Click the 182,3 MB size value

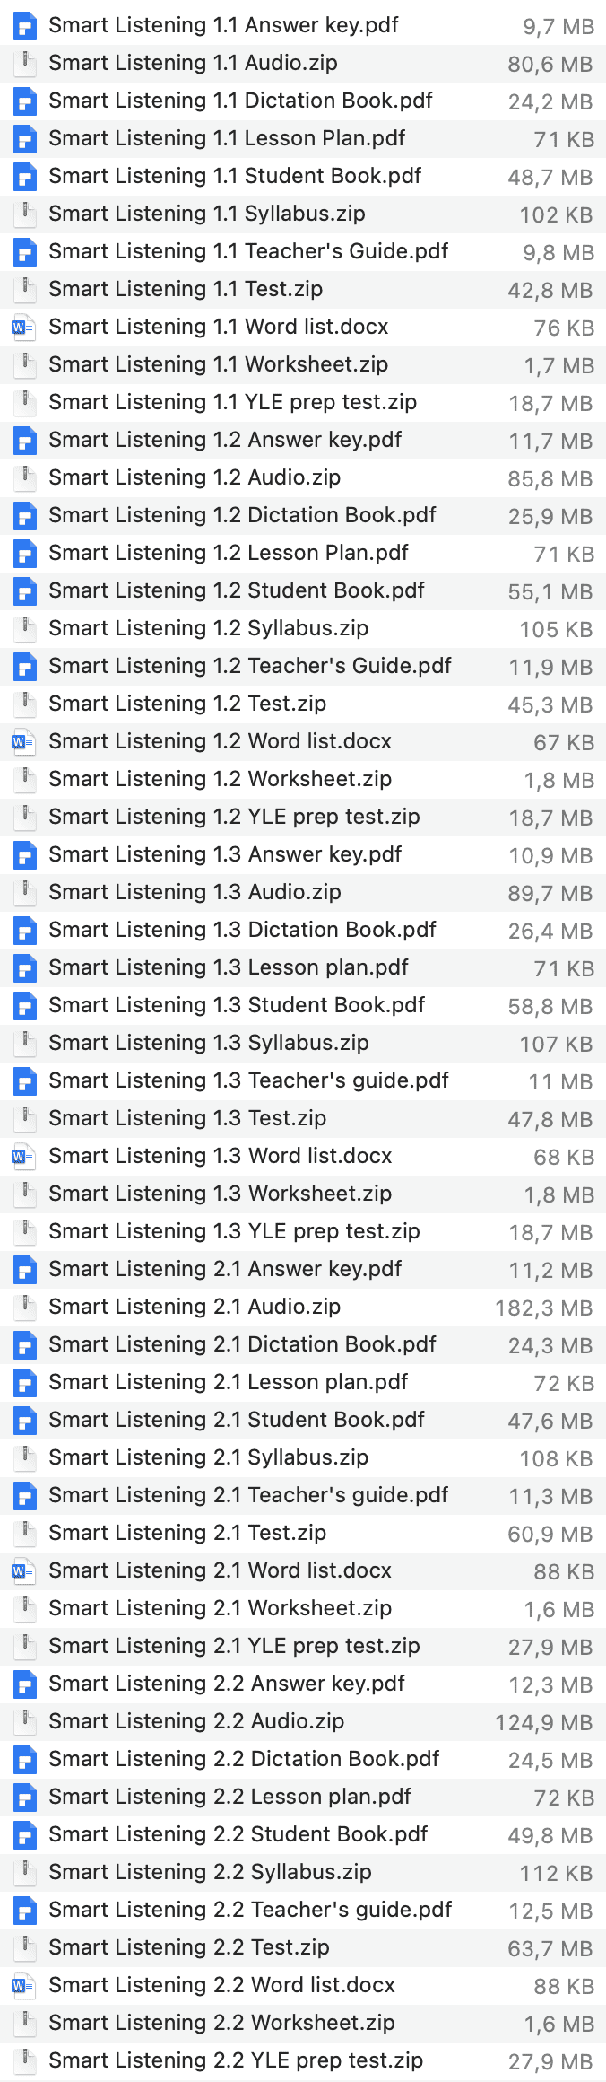tap(544, 1308)
